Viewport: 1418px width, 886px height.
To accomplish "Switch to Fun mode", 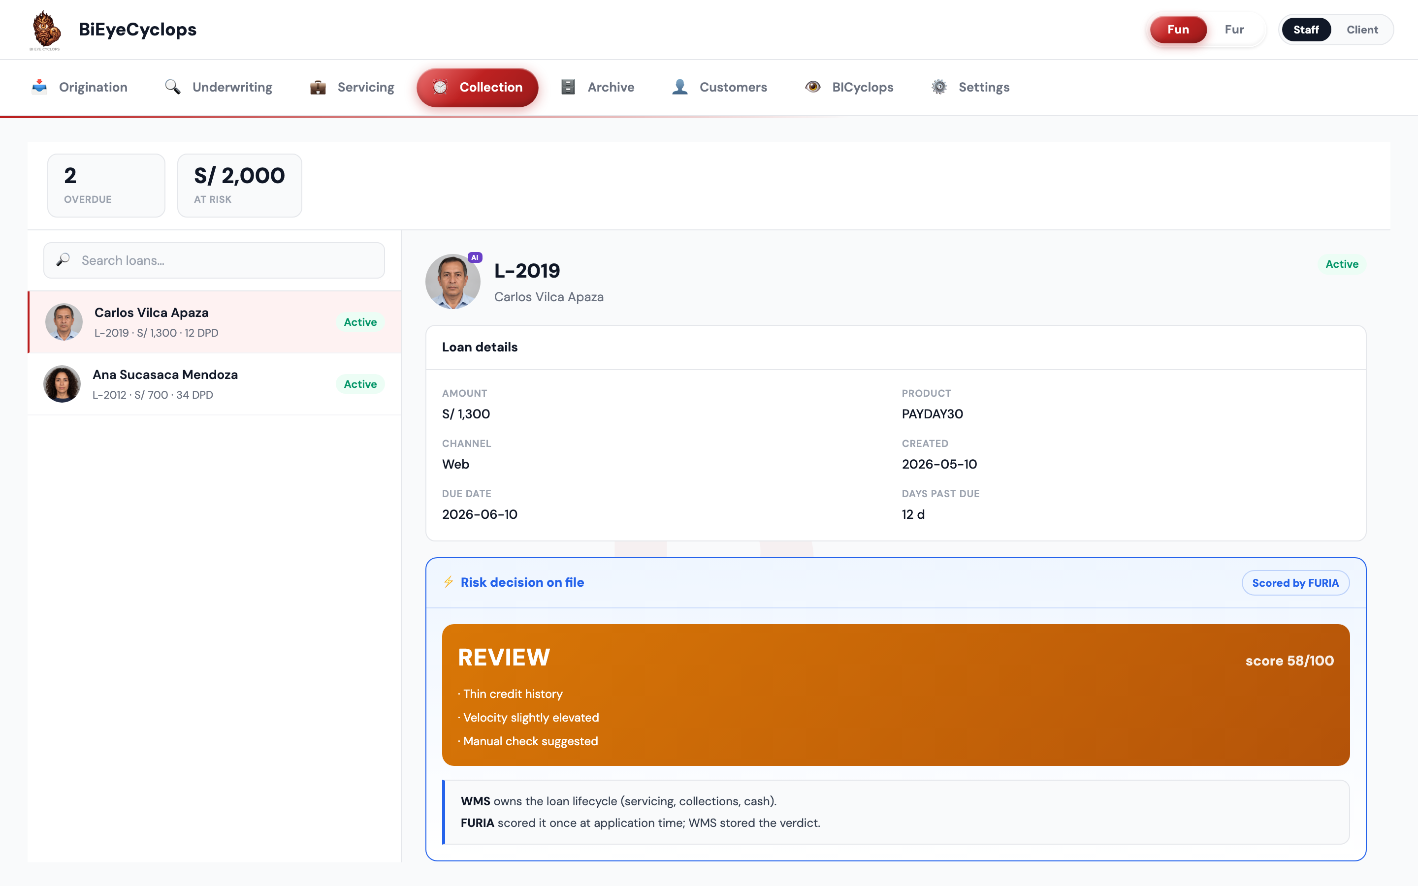I will [1178, 30].
